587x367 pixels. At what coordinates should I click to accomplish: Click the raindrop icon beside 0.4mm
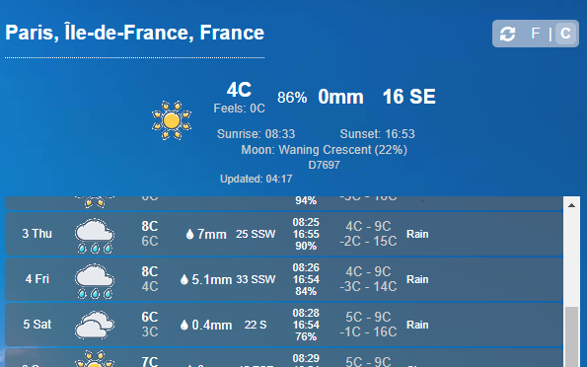[183, 325]
